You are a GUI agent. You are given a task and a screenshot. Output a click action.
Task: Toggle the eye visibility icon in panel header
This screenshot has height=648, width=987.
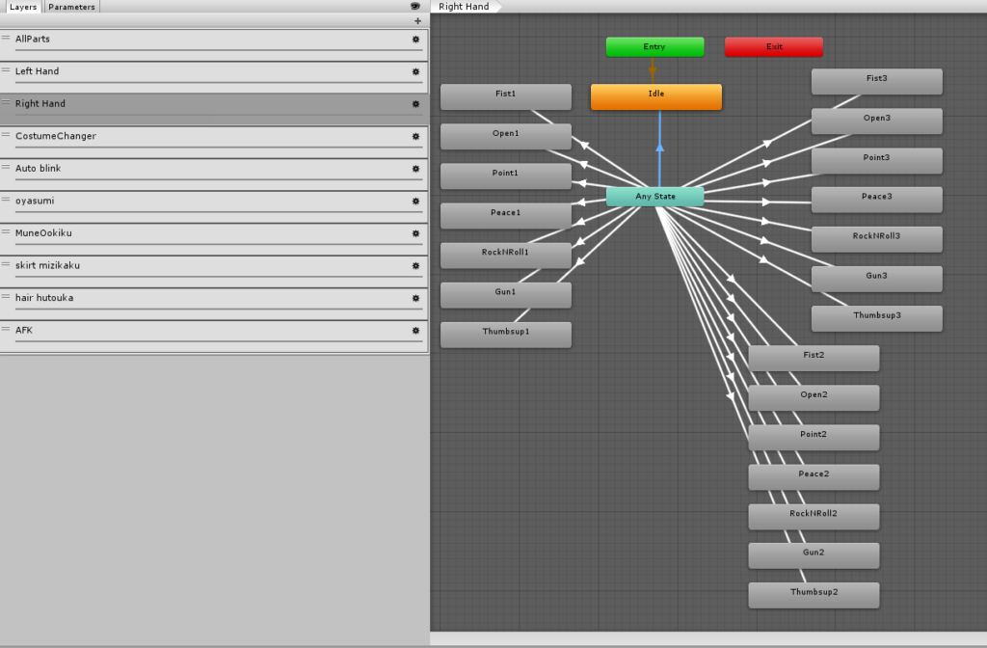point(415,7)
